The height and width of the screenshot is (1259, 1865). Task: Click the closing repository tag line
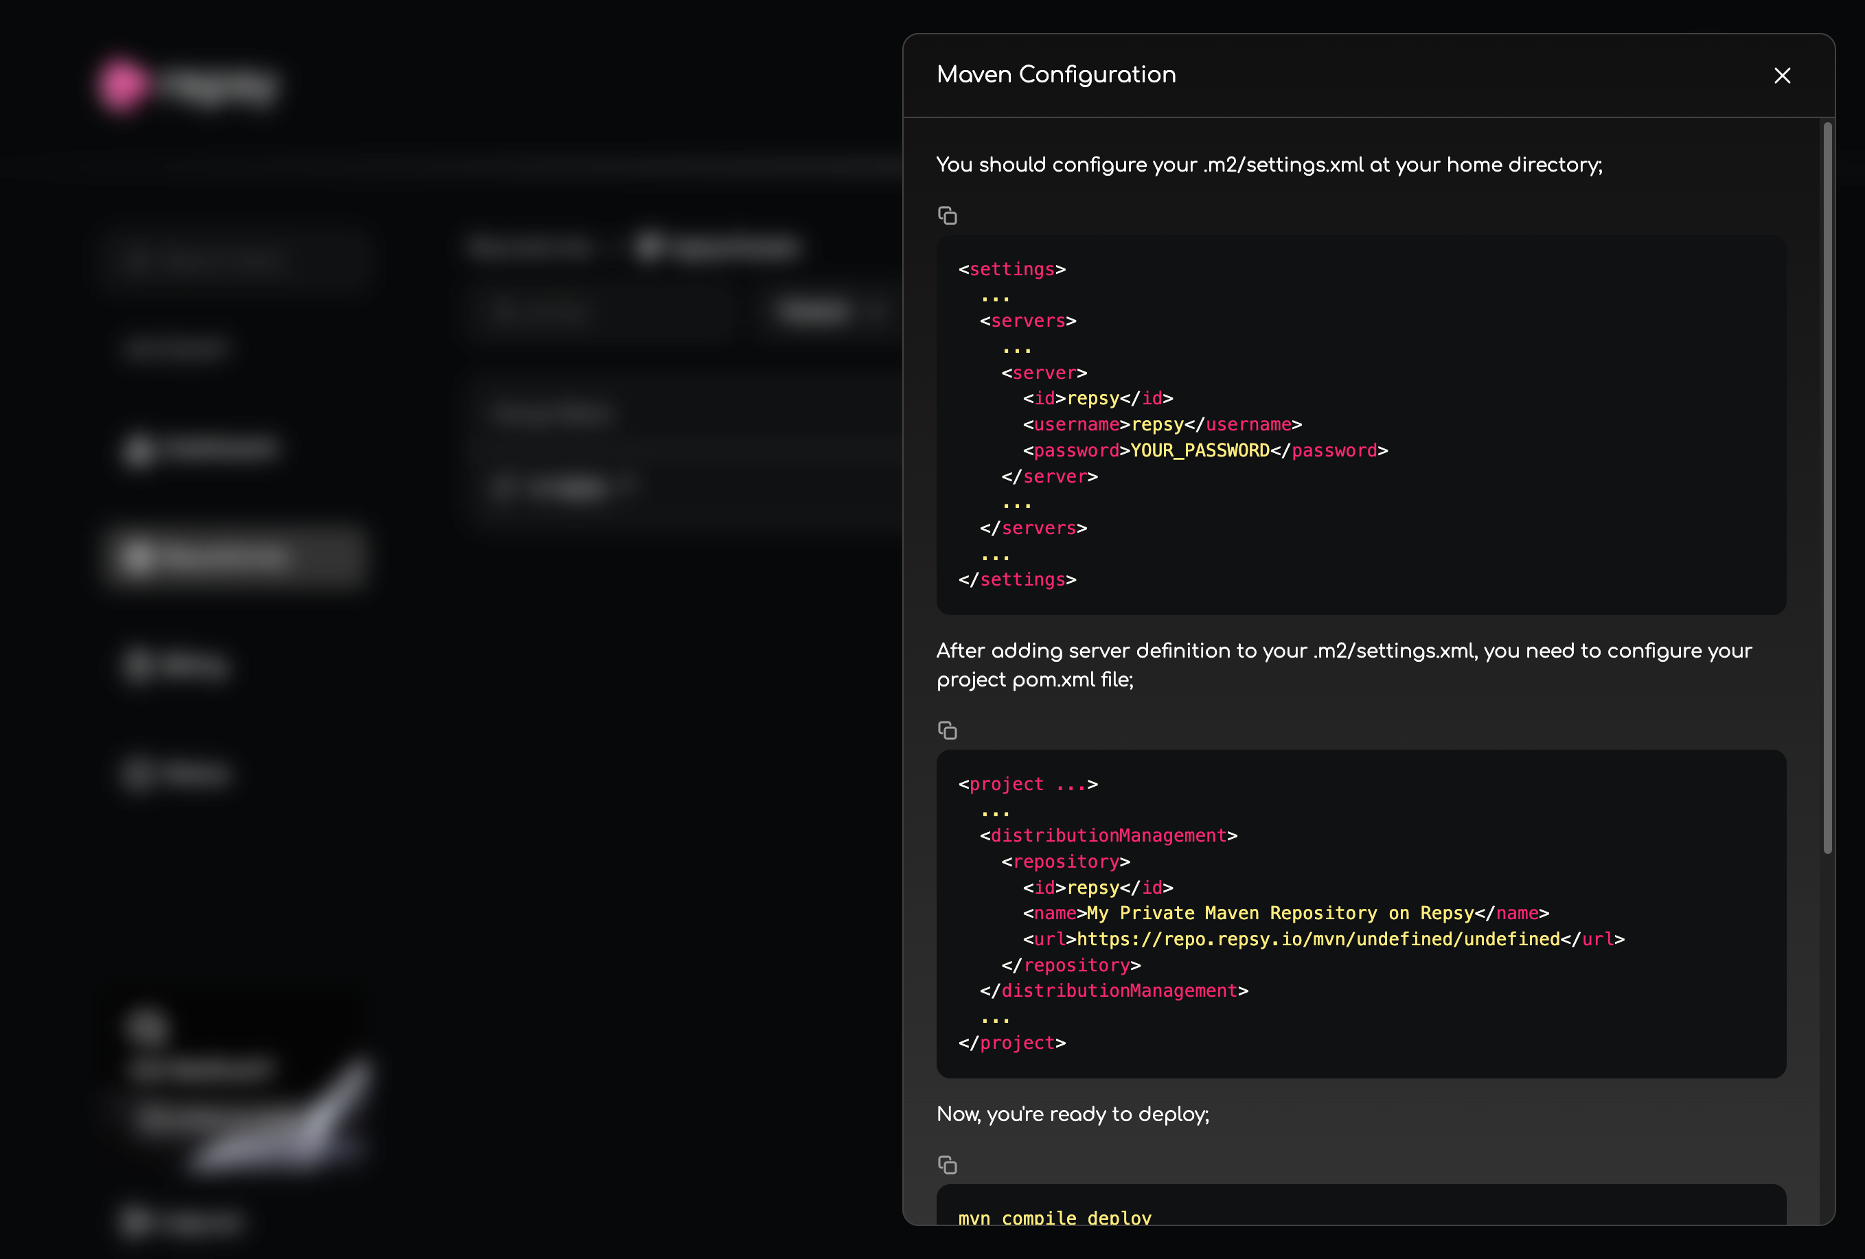coord(1070,965)
